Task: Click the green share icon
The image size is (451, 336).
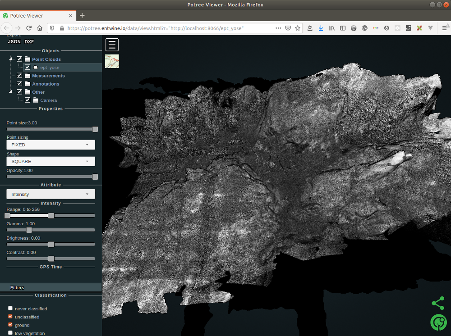Action: click(x=438, y=303)
